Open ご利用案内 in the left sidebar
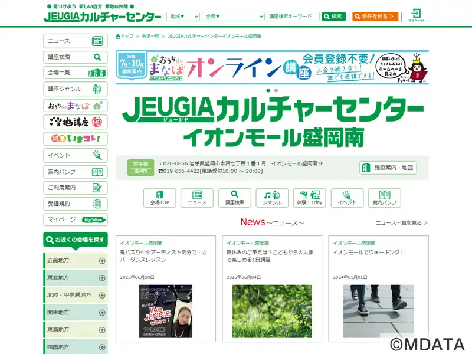Screen dimensions: 472x354 coord(76,188)
